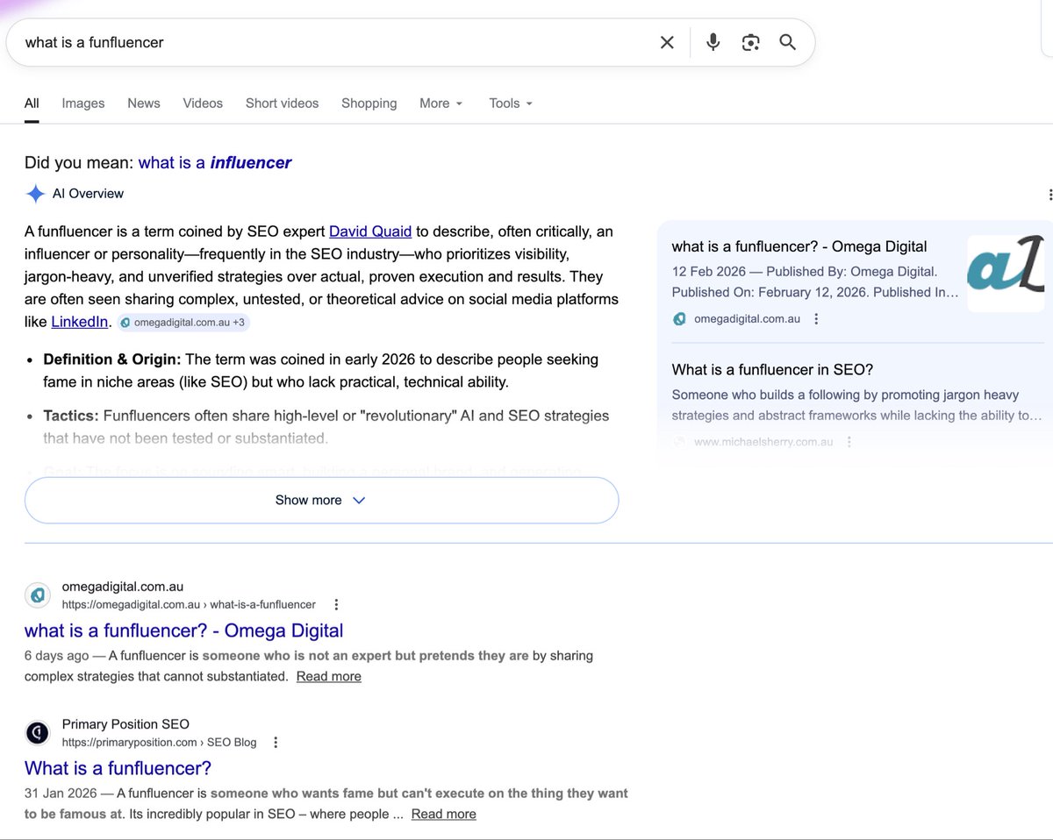Click the omegadigital.com.au result favicon
Viewport: 1053px width, 840px height.
(x=38, y=595)
